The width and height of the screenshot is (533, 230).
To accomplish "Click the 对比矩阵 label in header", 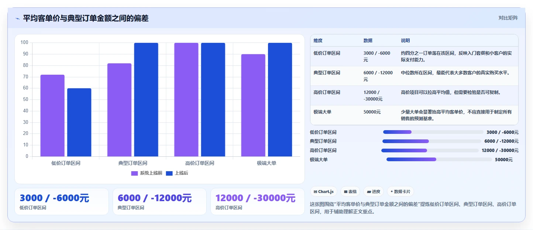I will pos(508,18).
